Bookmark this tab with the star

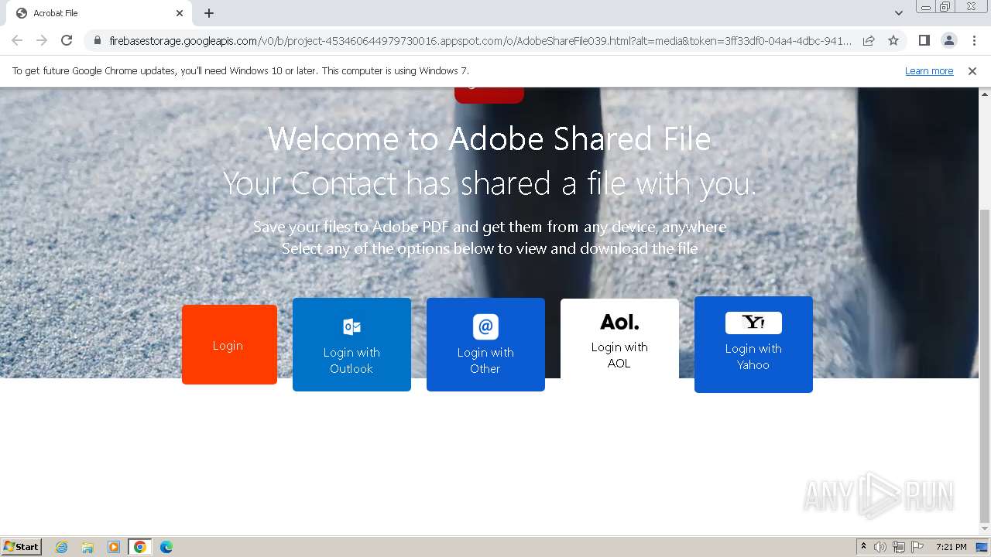tap(893, 40)
